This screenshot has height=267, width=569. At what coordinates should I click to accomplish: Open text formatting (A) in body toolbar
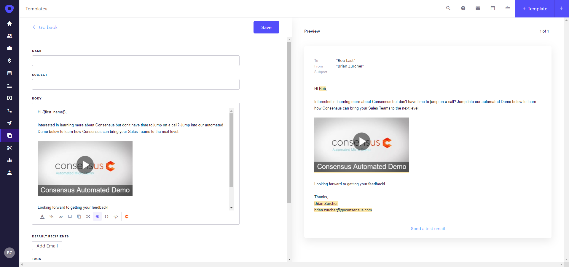pos(42,217)
